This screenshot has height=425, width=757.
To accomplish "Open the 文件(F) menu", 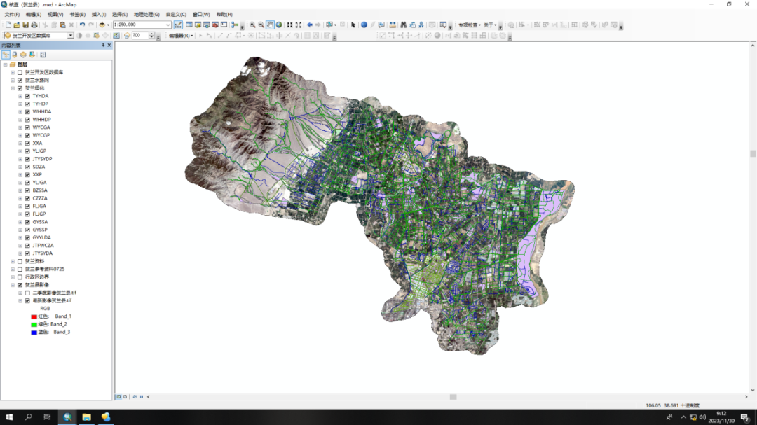I will 12,15.
